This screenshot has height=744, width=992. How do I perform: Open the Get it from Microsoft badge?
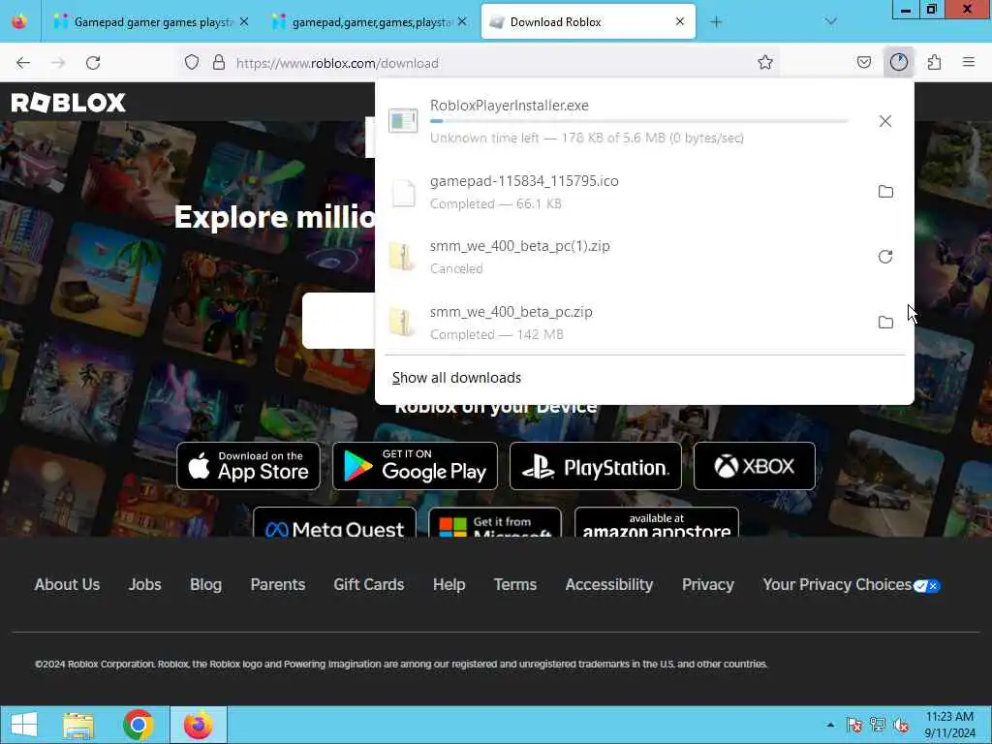pyautogui.click(x=495, y=522)
